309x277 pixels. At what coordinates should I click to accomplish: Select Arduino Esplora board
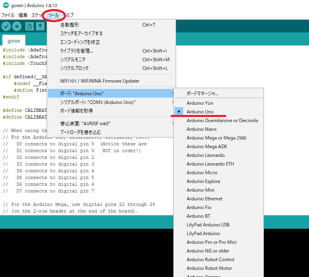click(219, 181)
